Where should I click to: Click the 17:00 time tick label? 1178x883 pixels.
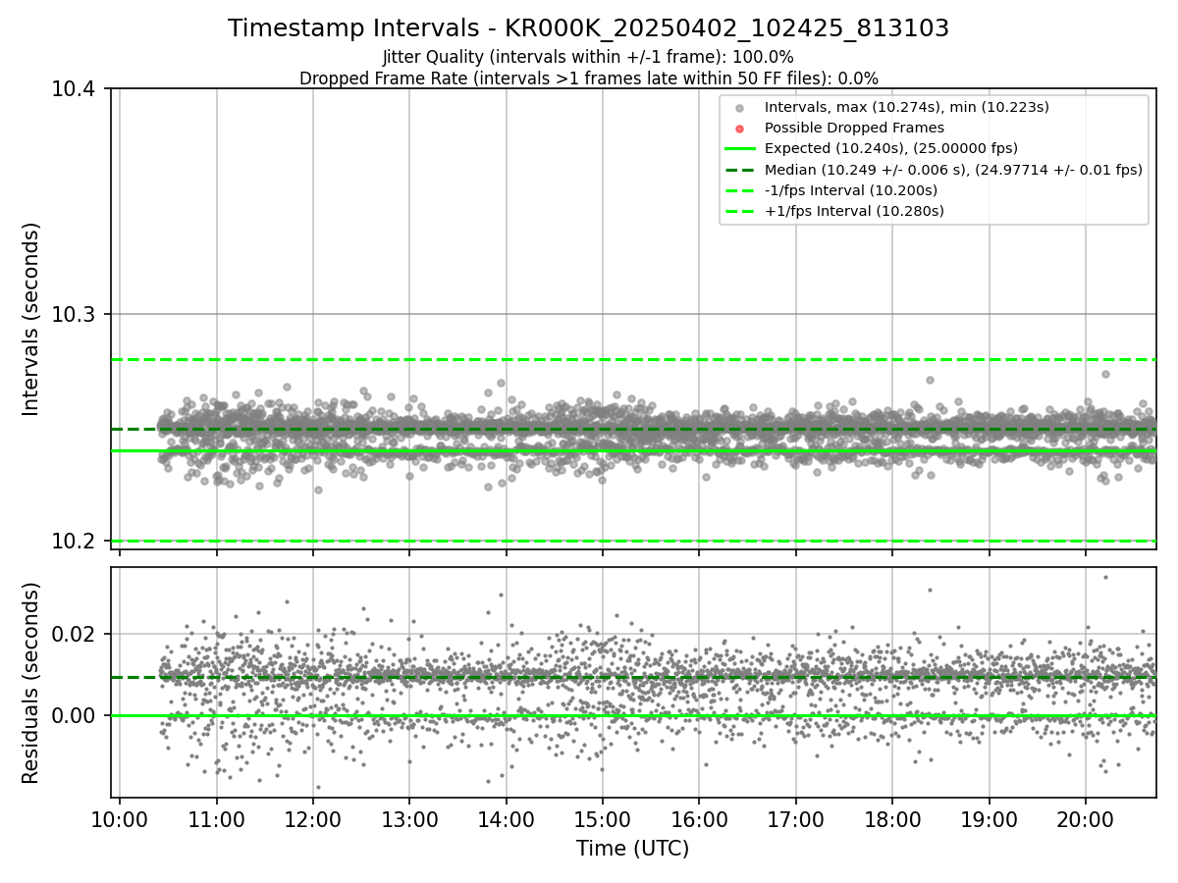tap(795, 820)
